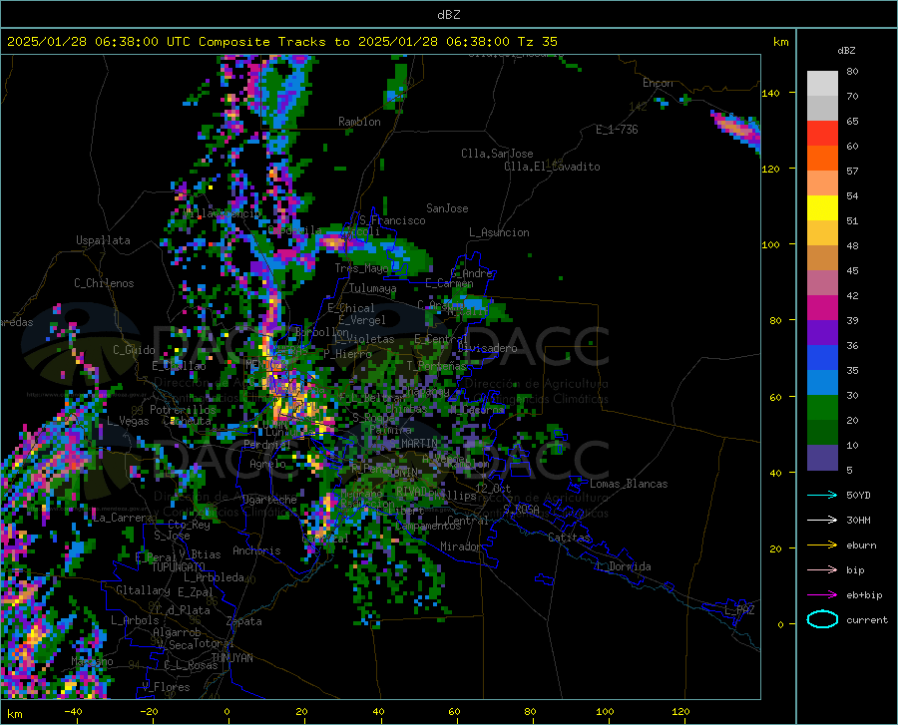Viewport: 898px width, 725px height.
Task: Click the cyan 50YD arrow symbol
Action: point(822,495)
